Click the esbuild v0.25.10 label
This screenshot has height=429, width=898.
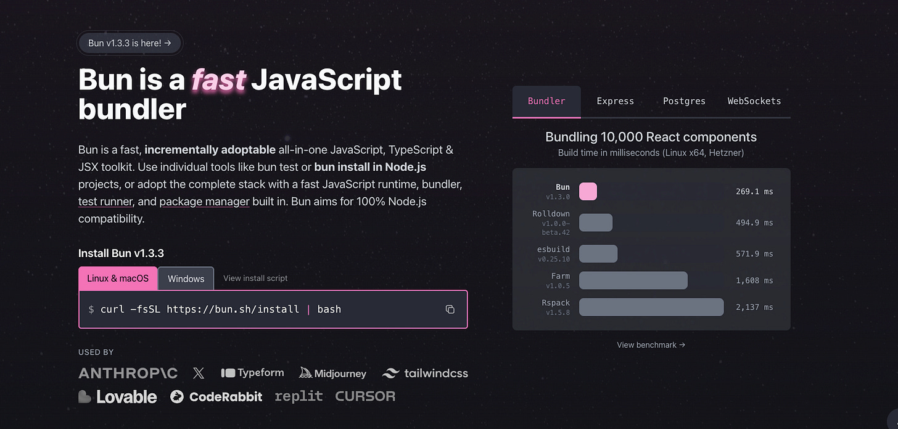pos(553,253)
